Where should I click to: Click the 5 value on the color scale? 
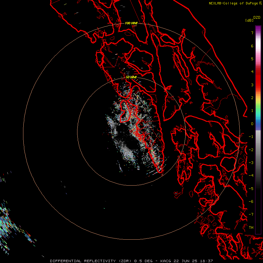(x=252, y=59)
